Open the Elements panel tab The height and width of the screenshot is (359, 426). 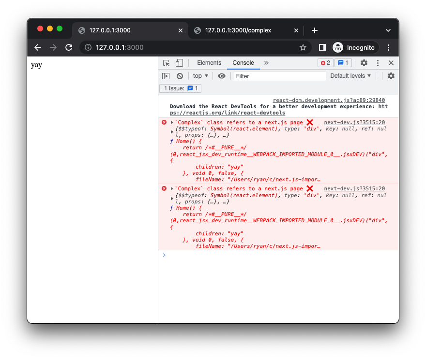point(209,63)
